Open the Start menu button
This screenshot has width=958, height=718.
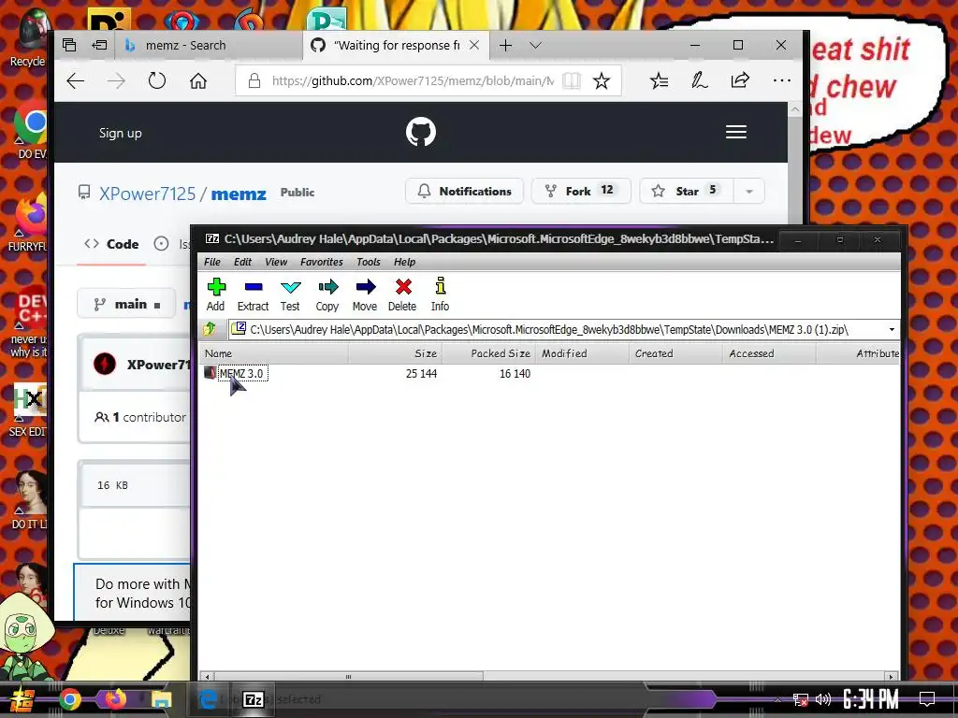(x=21, y=699)
